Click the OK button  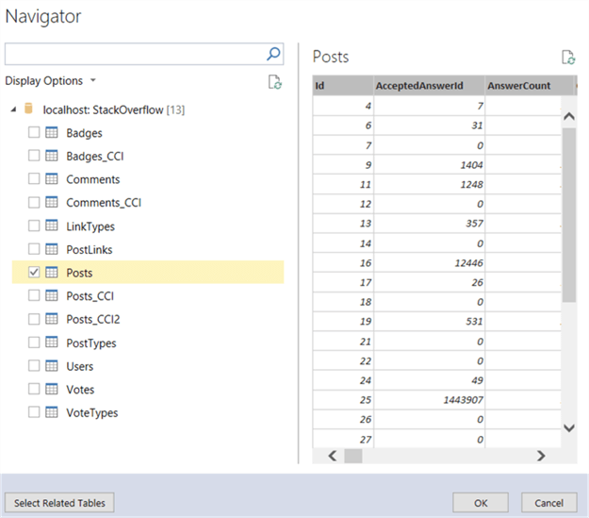tap(481, 503)
